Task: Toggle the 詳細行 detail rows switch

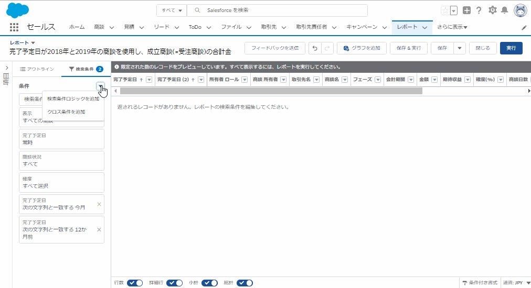Action: click(x=174, y=283)
